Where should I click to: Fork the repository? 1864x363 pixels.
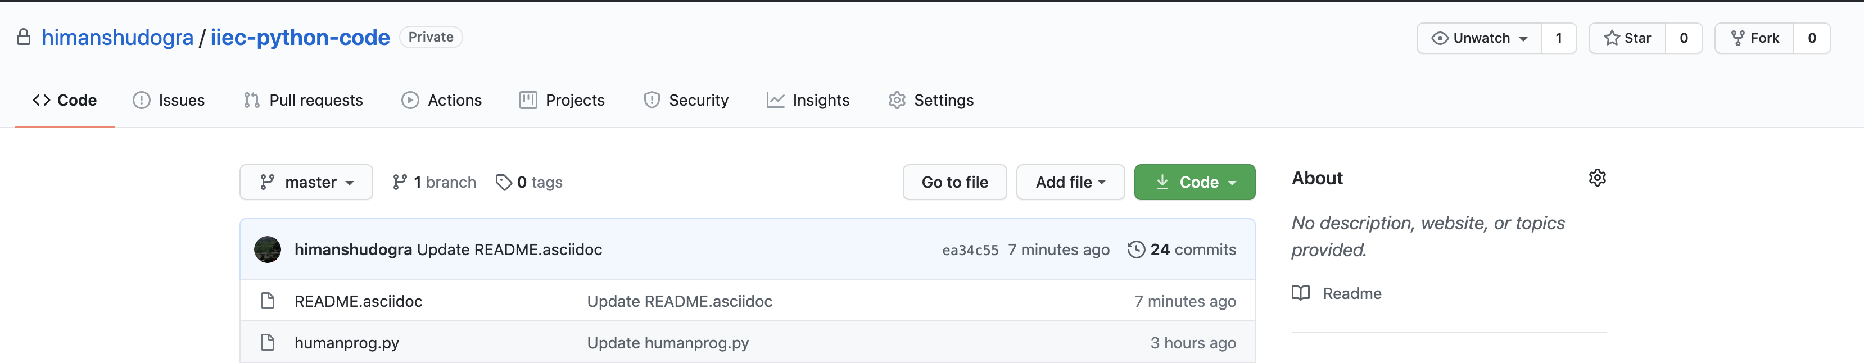pos(1754,38)
